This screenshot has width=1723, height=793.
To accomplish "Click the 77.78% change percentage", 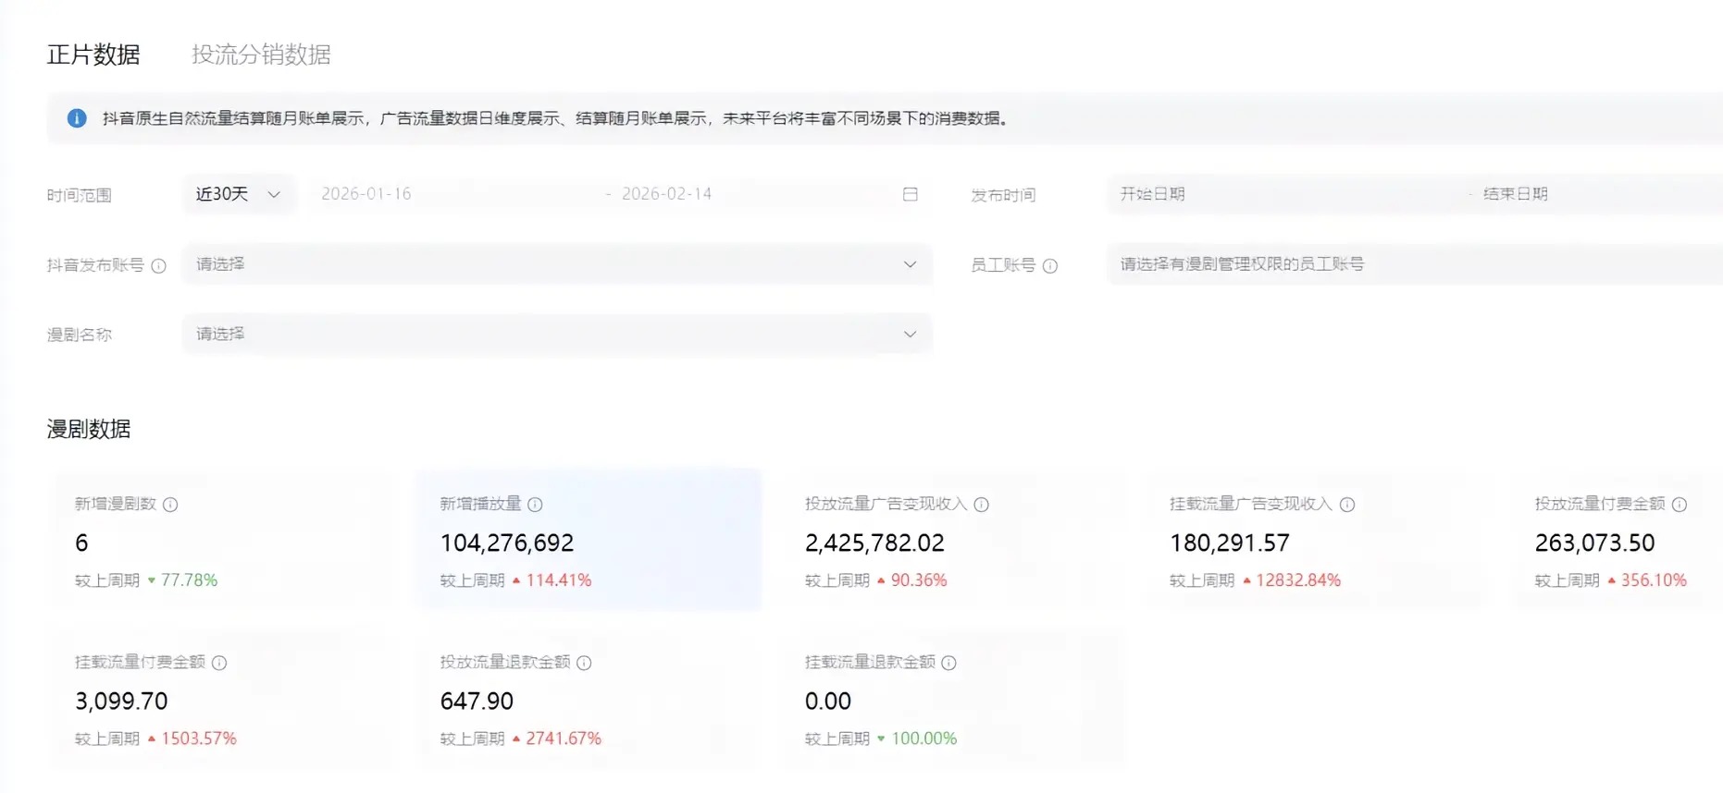I will pos(190,580).
